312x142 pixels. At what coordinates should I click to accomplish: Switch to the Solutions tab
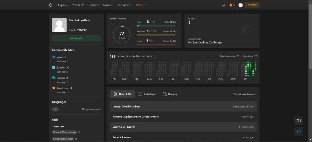click(x=147, y=94)
